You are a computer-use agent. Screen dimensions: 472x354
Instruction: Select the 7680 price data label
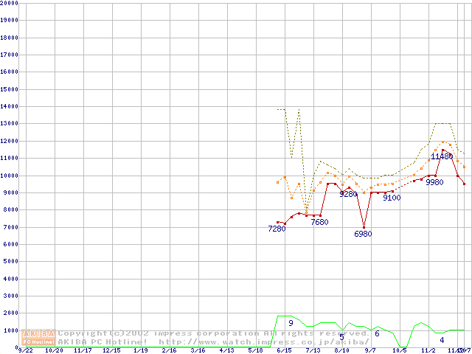point(319,222)
